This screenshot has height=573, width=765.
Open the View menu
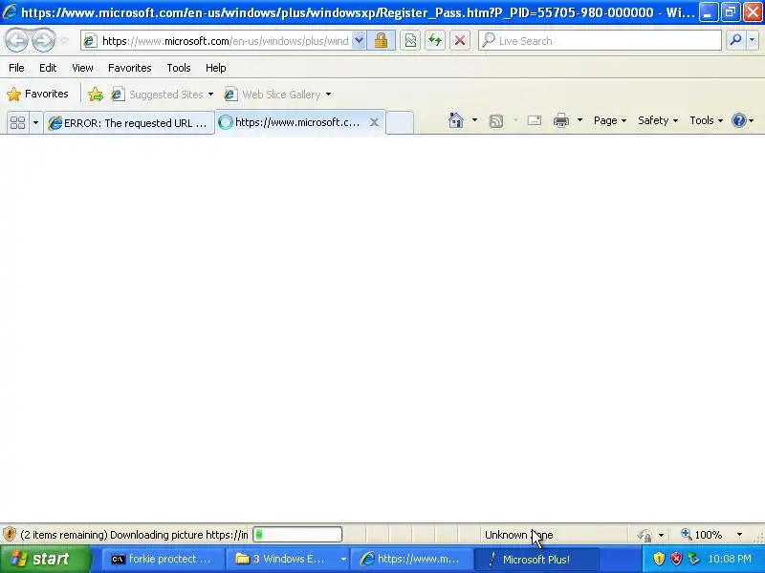(82, 68)
